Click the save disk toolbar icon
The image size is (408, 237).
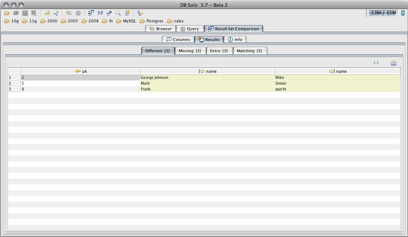coord(25,13)
